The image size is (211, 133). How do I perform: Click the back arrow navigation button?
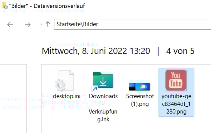pos(10,24)
